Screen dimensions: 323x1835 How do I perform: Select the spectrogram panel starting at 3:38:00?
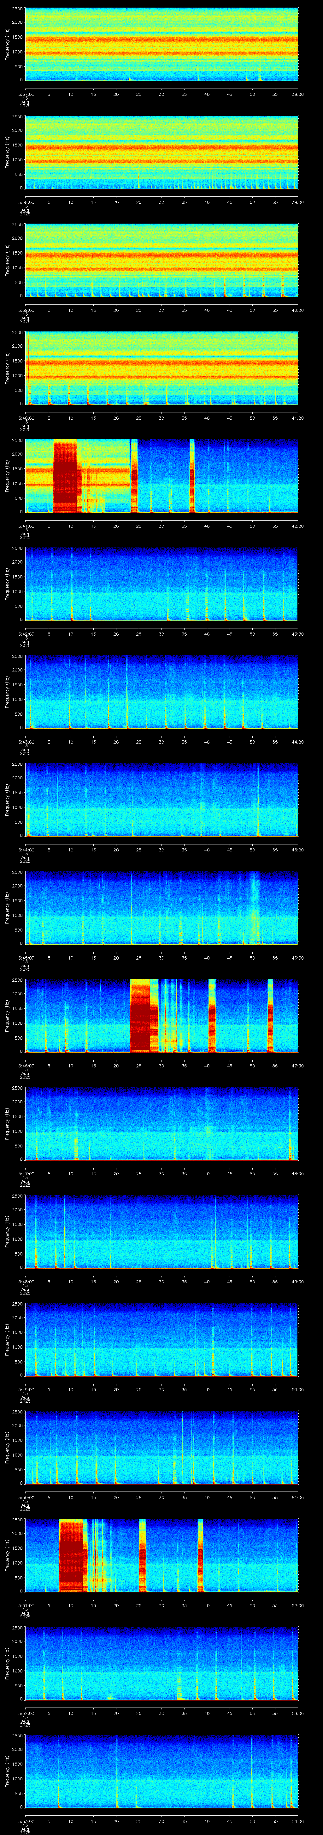click(162, 152)
